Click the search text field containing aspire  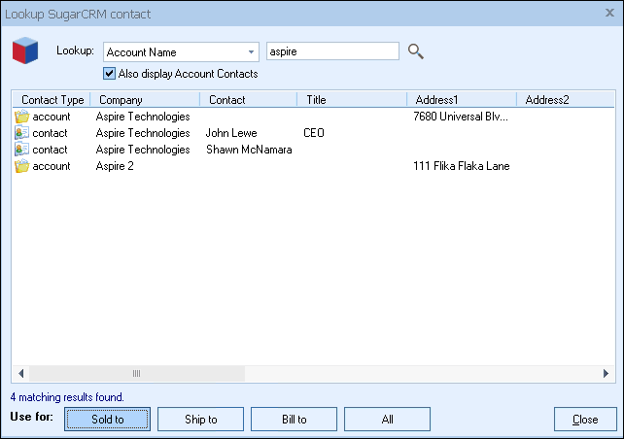(x=331, y=51)
